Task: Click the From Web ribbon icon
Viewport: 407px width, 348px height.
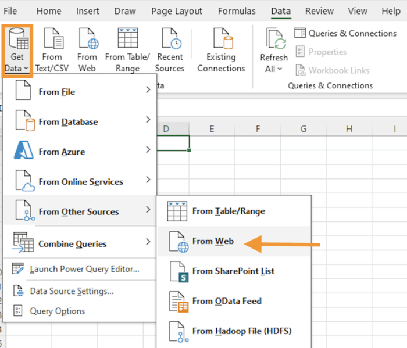Action: [88, 38]
